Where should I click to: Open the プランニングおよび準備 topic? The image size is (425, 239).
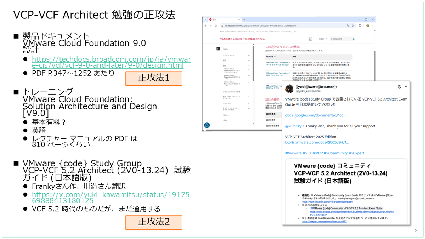click(x=232, y=92)
